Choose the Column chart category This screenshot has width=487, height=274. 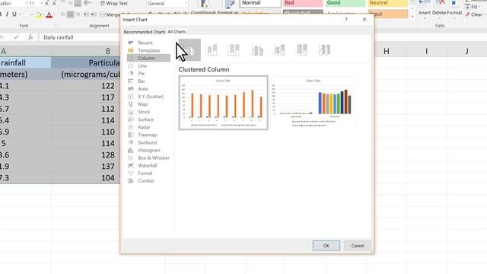[x=148, y=58]
